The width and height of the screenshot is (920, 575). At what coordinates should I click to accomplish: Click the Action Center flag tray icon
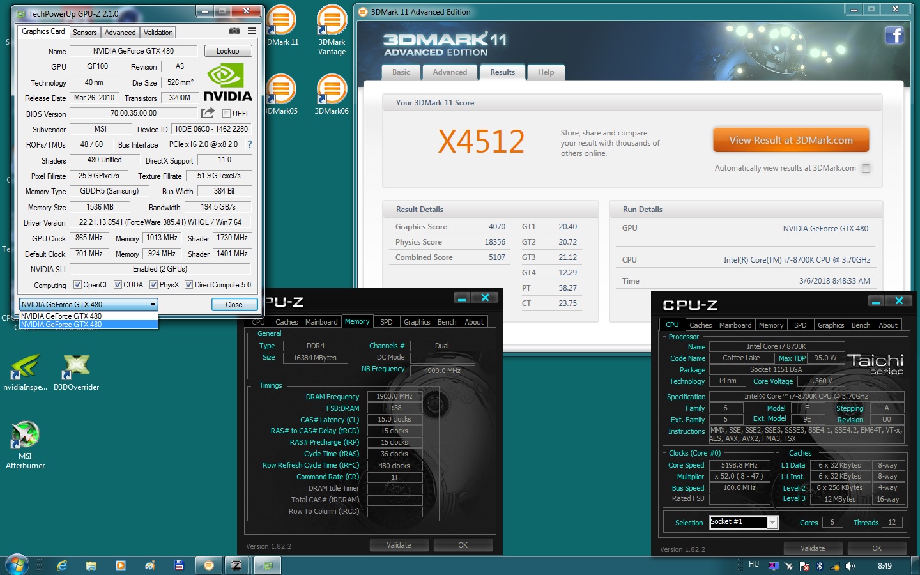coord(804,566)
